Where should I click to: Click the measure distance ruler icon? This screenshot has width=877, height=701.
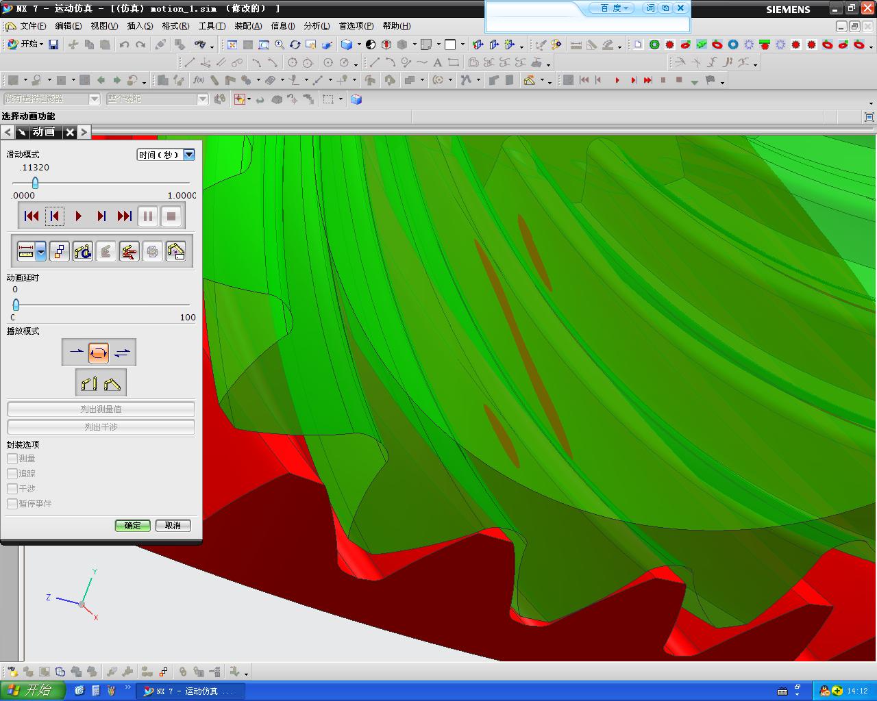point(576,44)
